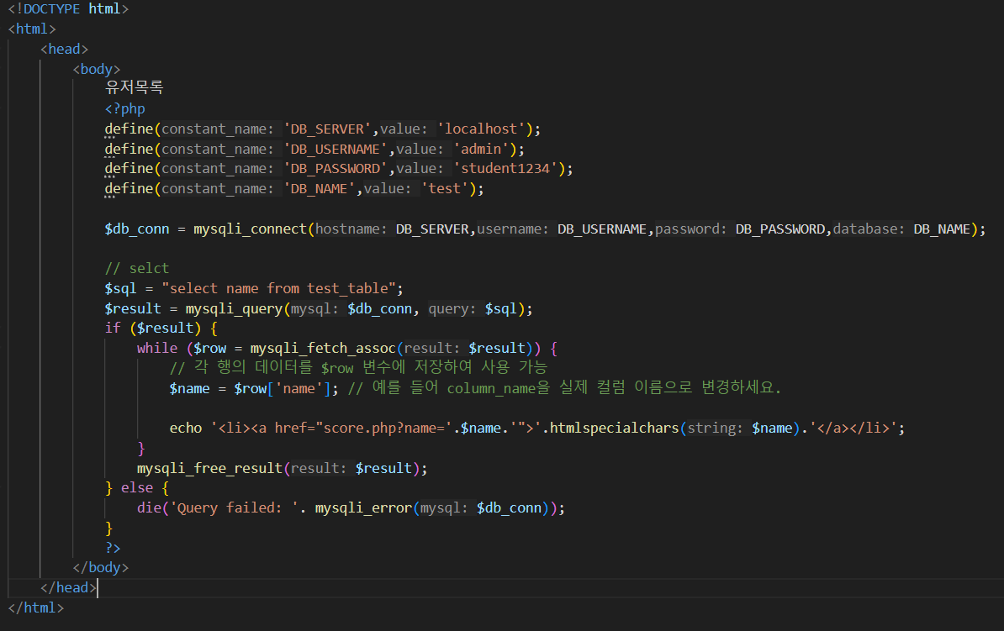Click the echo keyword
The image size is (1004, 631).
pyautogui.click(x=186, y=429)
